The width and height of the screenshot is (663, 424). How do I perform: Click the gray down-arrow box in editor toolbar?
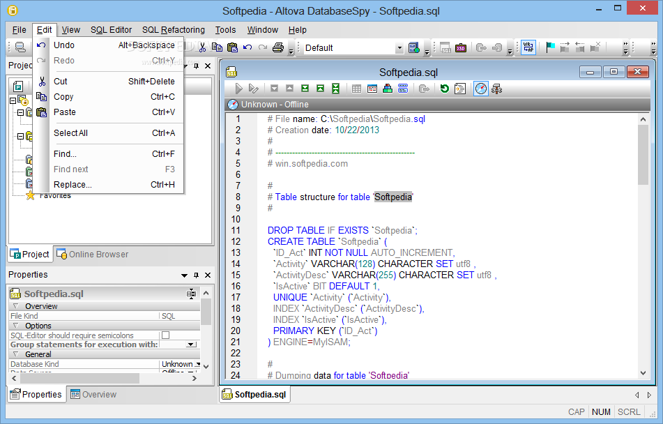click(275, 89)
